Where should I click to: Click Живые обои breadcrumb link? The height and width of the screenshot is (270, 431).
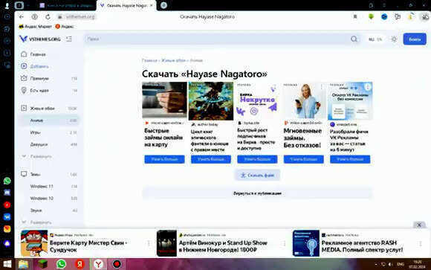point(173,60)
